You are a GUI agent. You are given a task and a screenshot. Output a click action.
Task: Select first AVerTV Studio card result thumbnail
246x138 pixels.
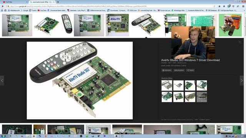pyautogui.click(x=17, y=25)
